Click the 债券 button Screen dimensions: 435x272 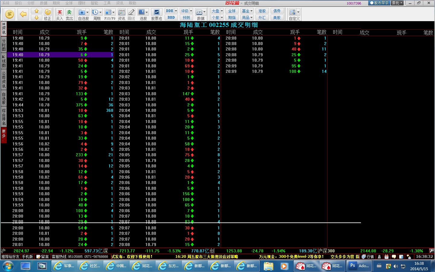pos(277,11)
